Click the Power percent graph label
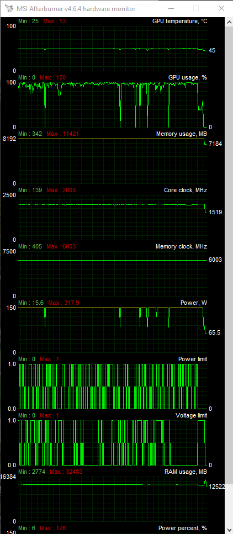The height and width of the screenshot is (534, 233). coord(183,528)
